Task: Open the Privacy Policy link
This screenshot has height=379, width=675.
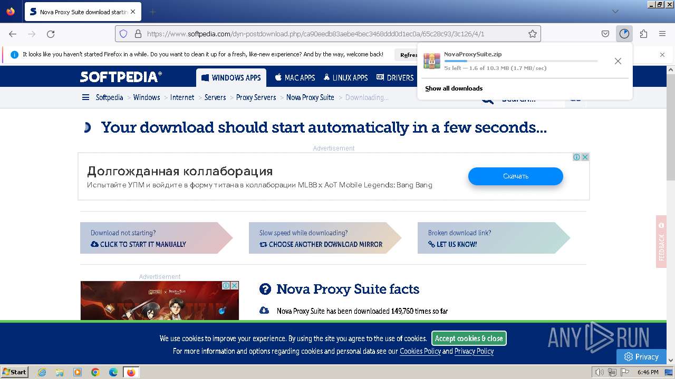Action: [x=474, y=351]
